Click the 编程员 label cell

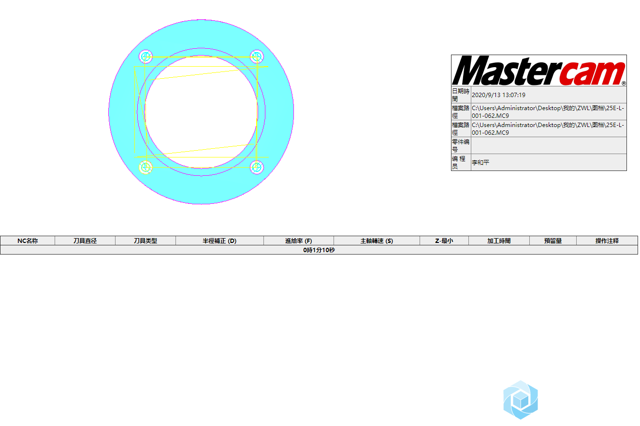461,163
